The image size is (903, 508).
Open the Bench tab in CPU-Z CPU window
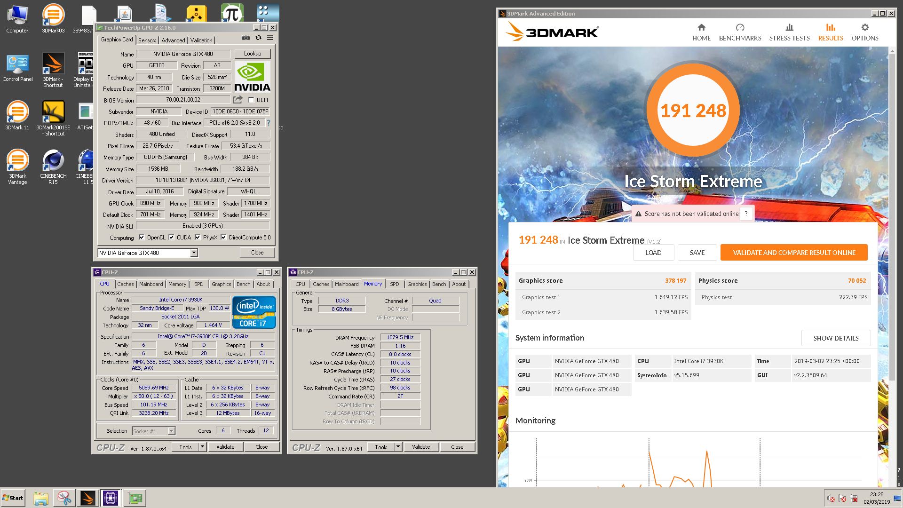[244, 284]
